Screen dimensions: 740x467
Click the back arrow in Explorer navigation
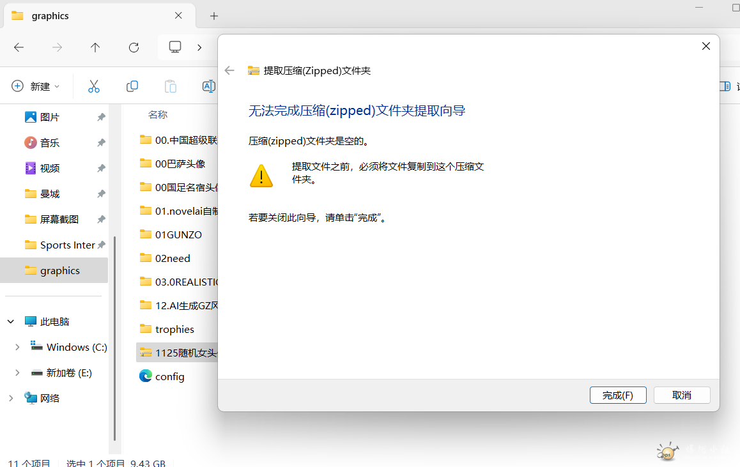pos(19,47)
